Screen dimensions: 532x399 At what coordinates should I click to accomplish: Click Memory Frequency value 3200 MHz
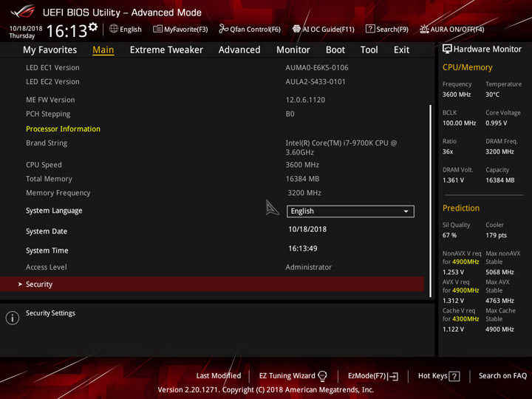click(x=304, y=193)
